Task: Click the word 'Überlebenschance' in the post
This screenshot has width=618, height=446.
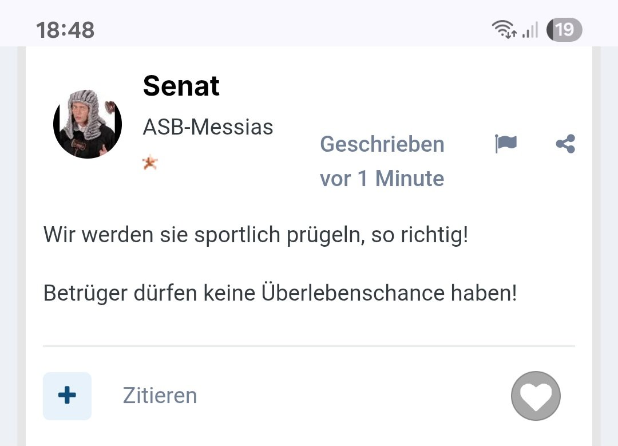Action: coord(352,294)
